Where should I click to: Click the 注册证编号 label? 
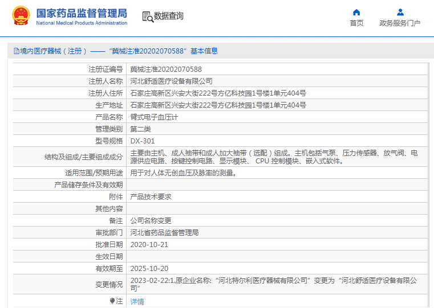pos(106,69)
